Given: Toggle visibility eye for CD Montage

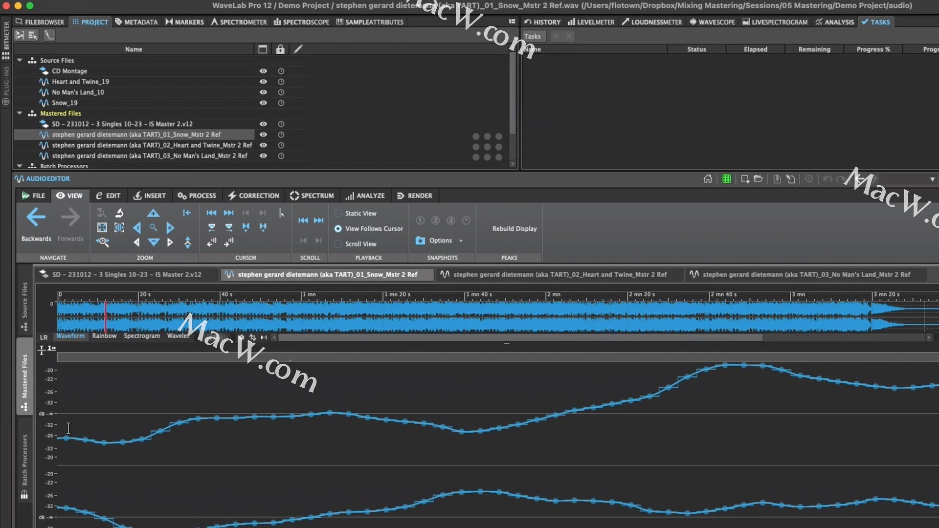Looking at the screenshot, I should 263,71.
